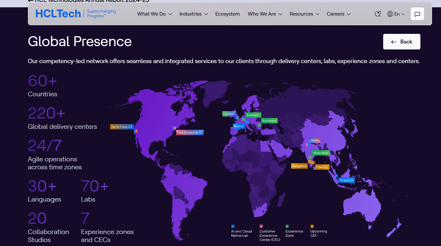Click the Eschborn location tag
441x246 pixels.
pyautogui.click(x=253, y=115)
